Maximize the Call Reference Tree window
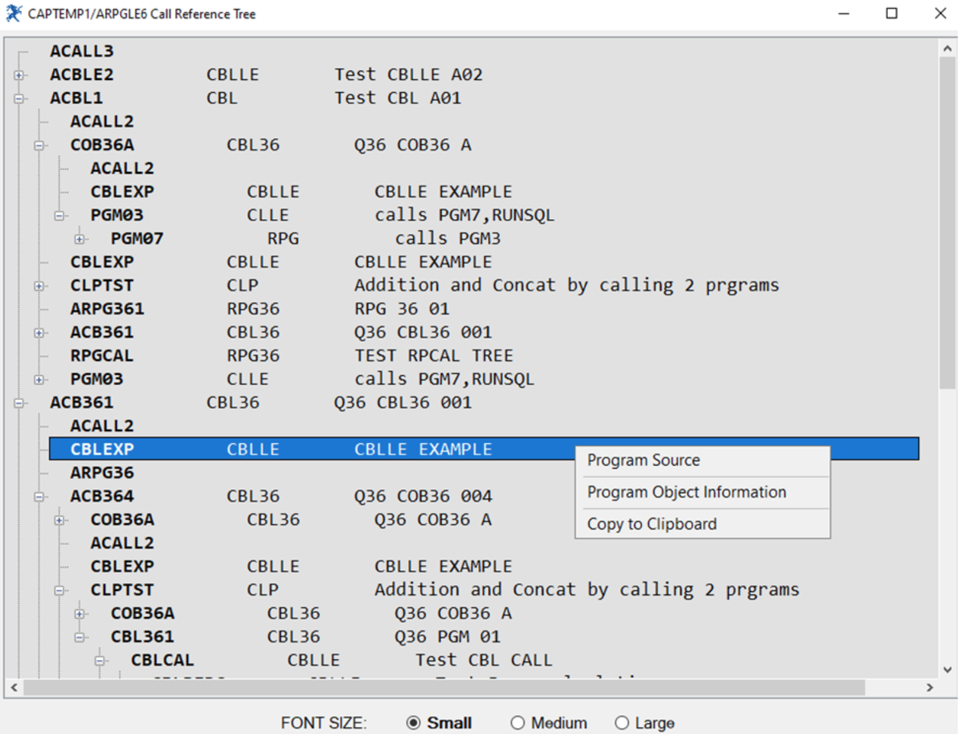963x734 pixels. tap(891, 14)
